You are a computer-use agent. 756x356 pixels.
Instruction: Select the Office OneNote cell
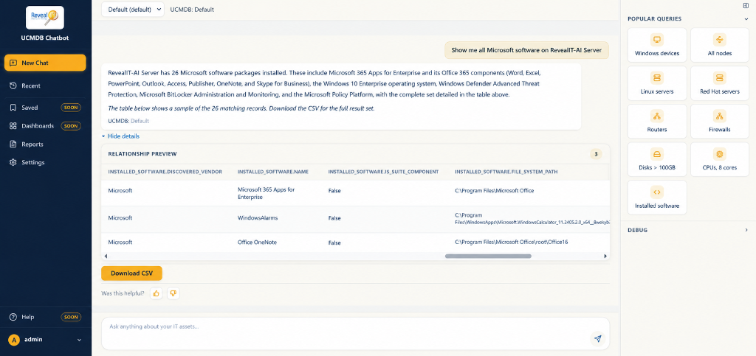click(257, 242)
